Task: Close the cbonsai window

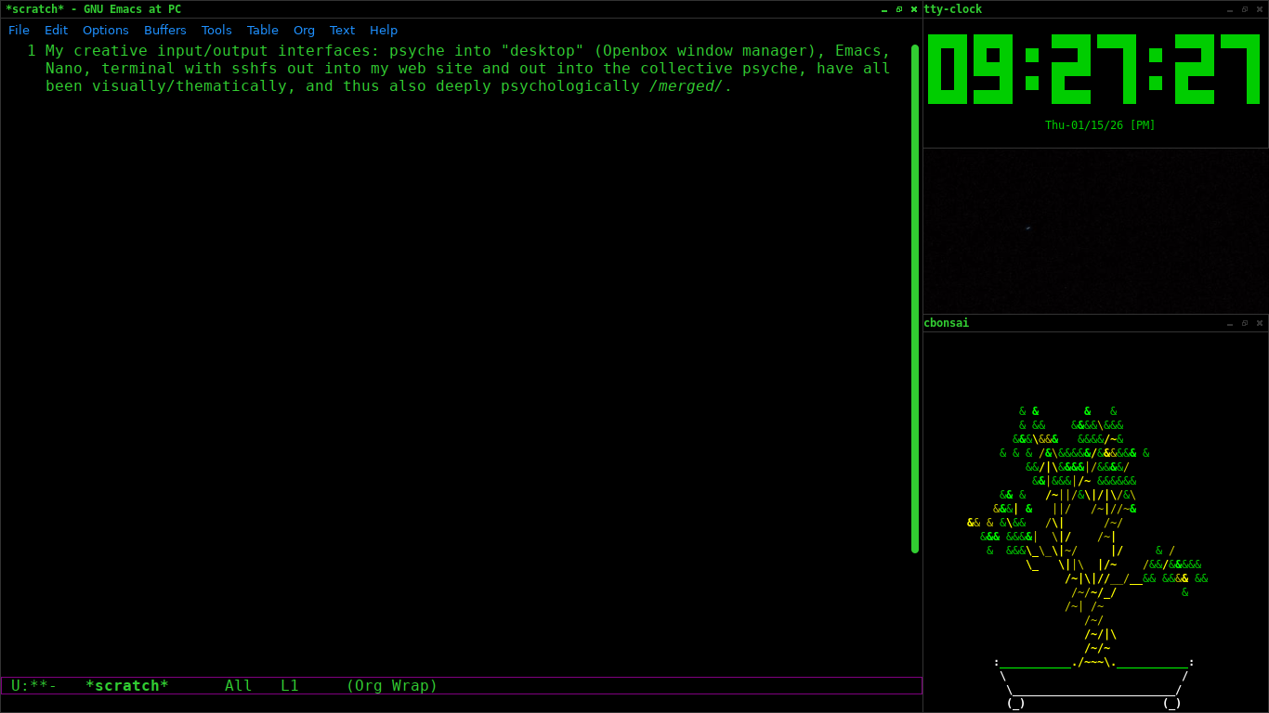Action: coord(1260,323)
